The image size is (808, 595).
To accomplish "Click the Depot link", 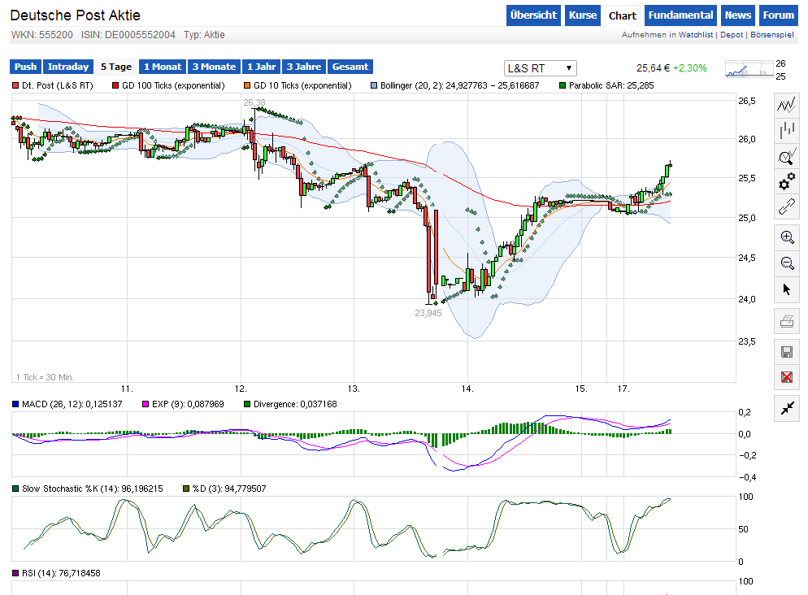I will pos(732,34).
